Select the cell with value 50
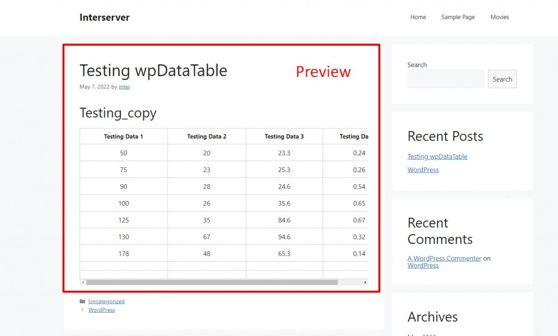The width and height of the screenshot is (558, 336). tap(124, 153)
